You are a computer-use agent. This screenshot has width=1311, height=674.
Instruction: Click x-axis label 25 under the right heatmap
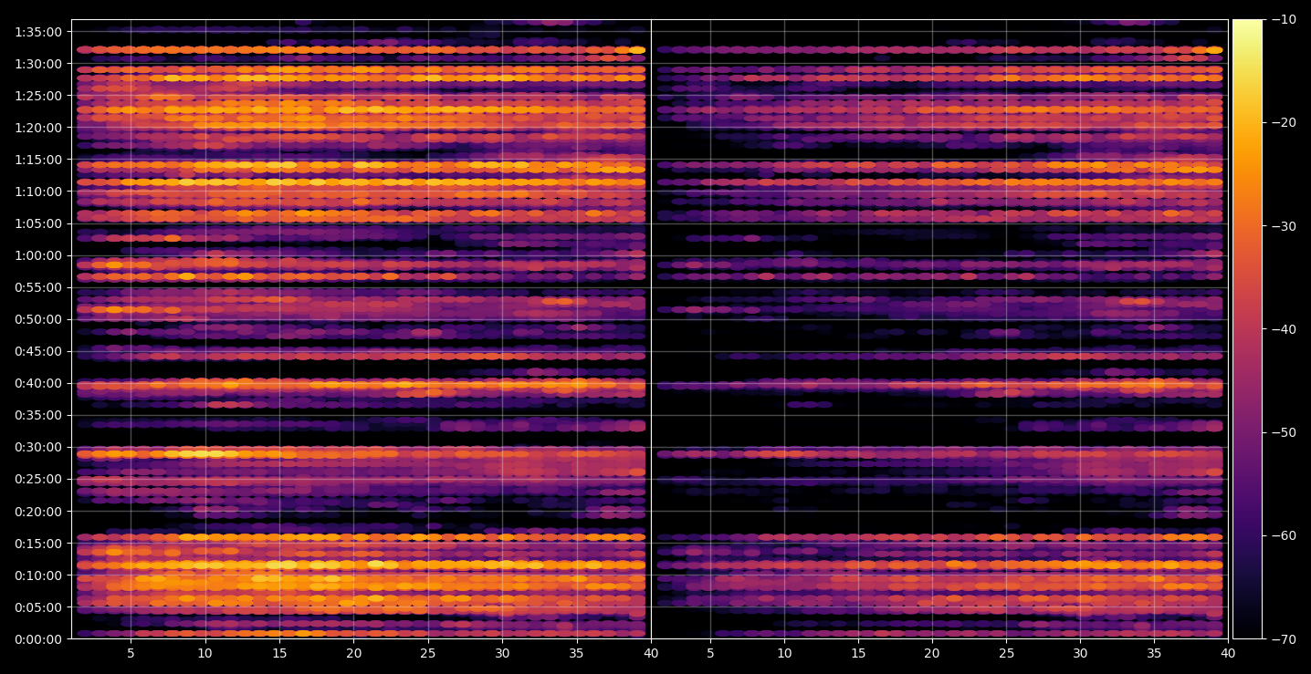click(x=1006, y=653)
